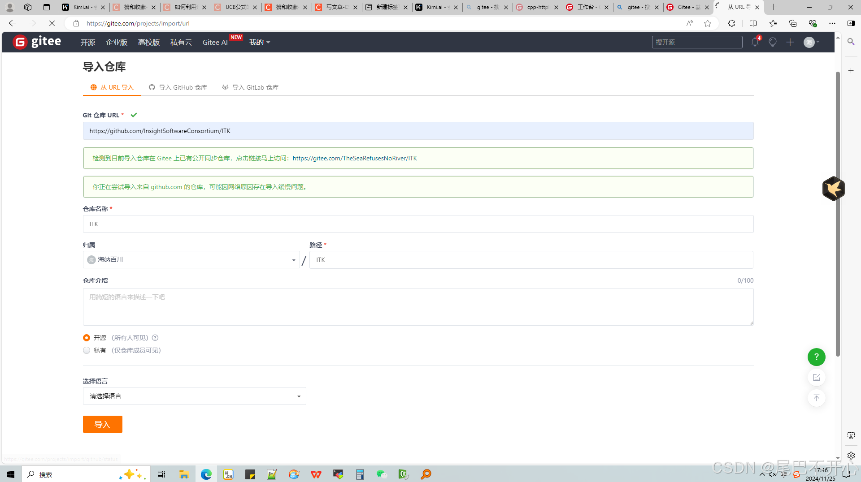Click the browser address bar URL
The width and height of the screenshot is (861, 482).
point(138,23)
